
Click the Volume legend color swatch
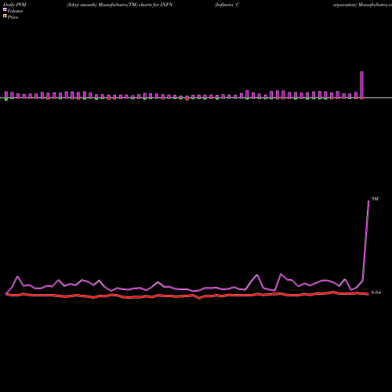(x=5, y=10)
